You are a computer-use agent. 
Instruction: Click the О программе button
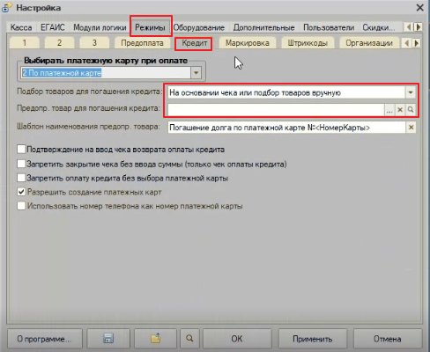pyautogui.click(x=44, y=339)
